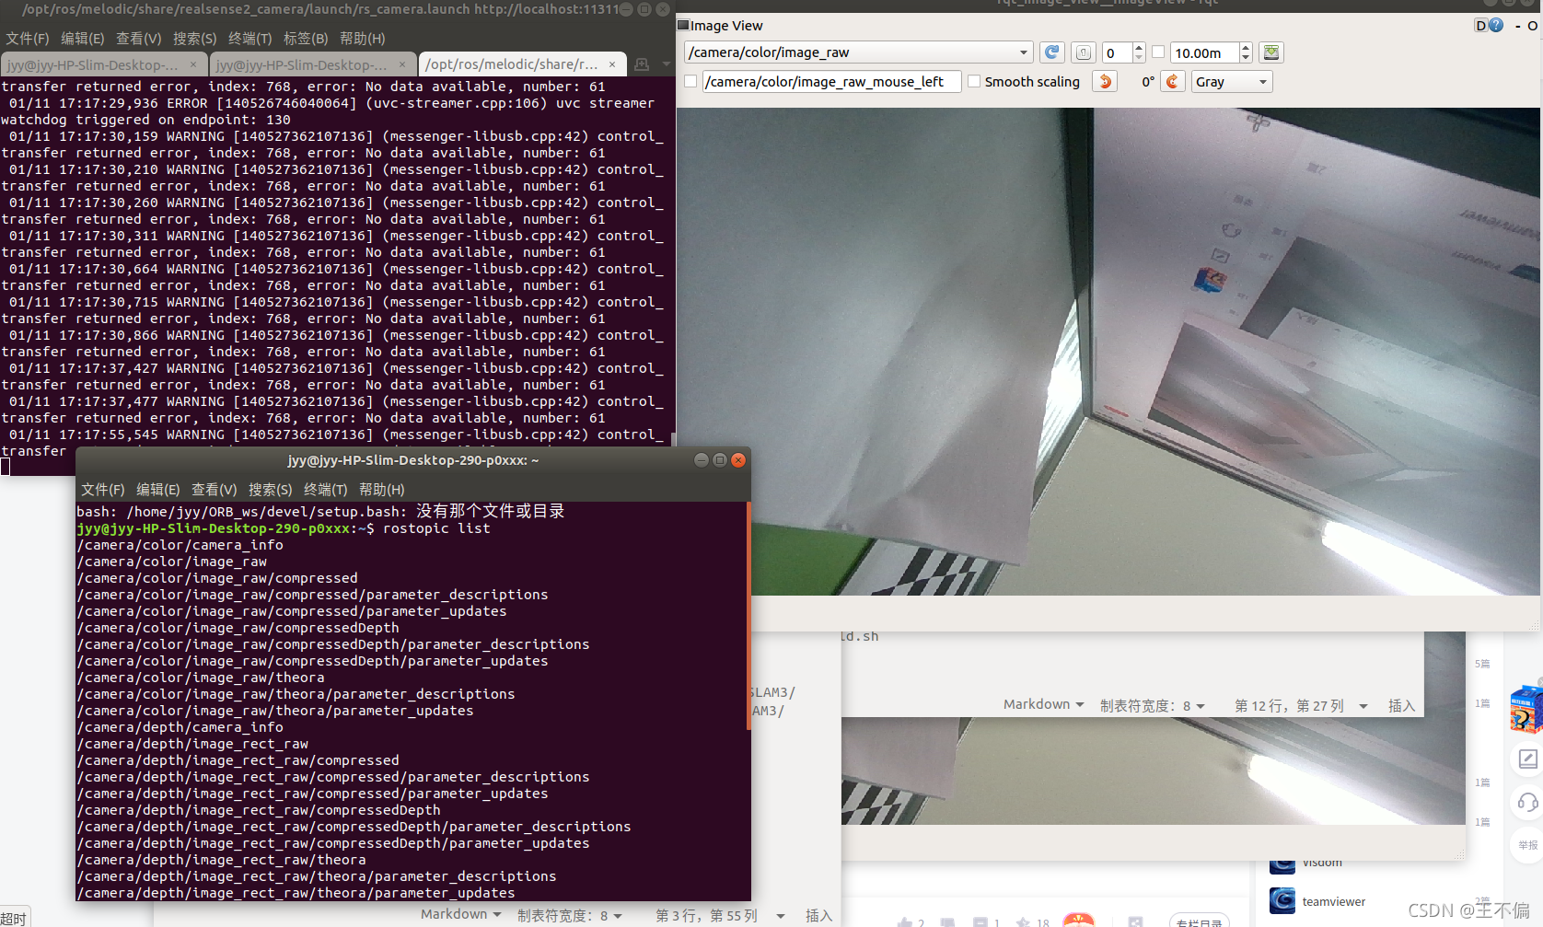The width and height of the screenshot is (1543, 927).
Task: Increase the 10.00m max range value
Action: click(x=1246, y=47)
